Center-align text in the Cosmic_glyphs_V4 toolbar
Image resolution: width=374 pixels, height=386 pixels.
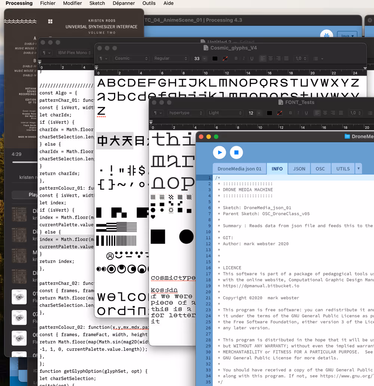[270, 59]
